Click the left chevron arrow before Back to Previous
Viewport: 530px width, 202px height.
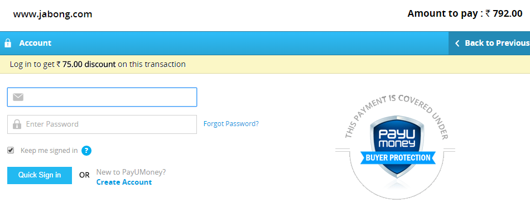457,44
